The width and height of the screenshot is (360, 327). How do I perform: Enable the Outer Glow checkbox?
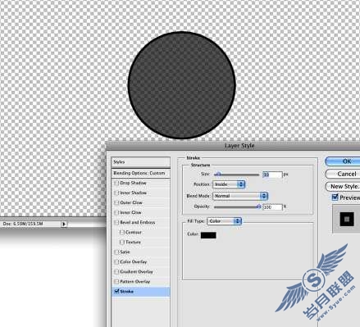(116, 202)
